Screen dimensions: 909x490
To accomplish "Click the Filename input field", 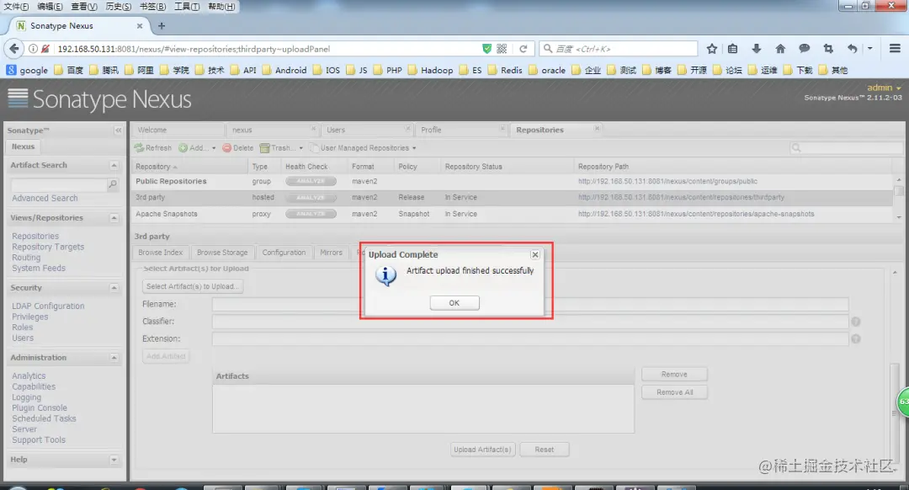I will 530,305.
